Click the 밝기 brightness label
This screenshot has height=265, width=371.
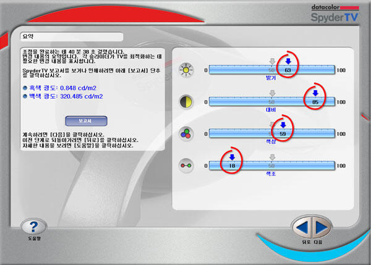271,78
